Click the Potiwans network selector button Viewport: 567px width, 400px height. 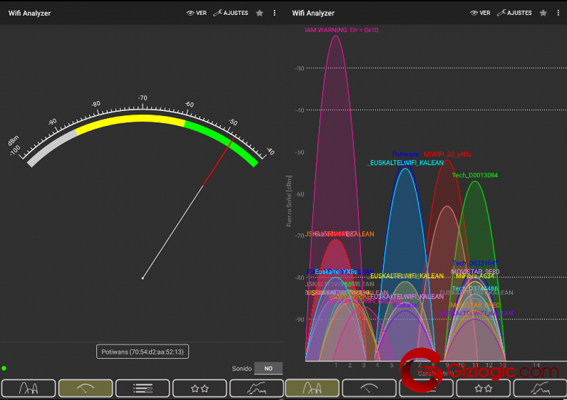142,352
